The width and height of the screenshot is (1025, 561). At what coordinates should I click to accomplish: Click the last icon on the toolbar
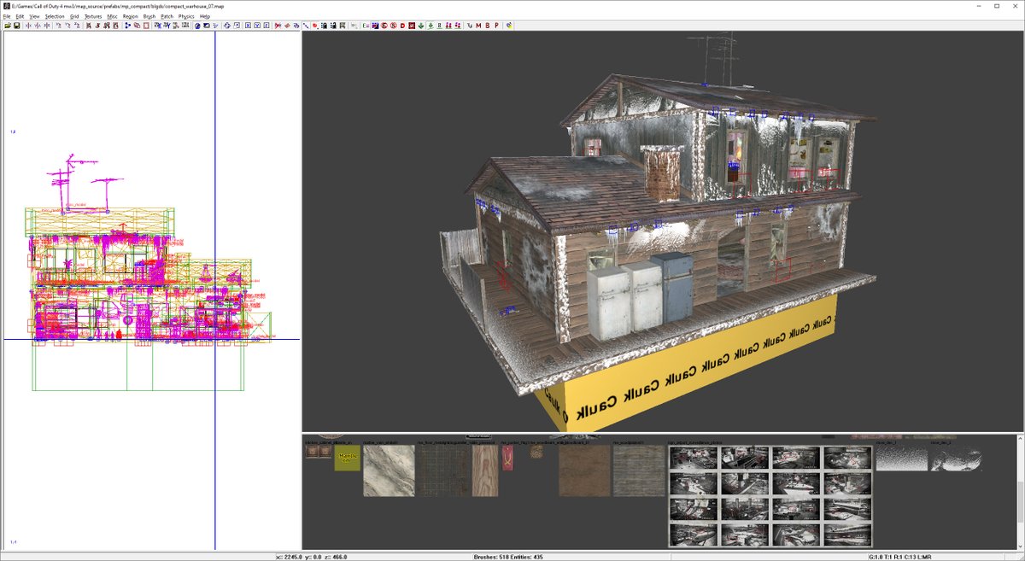(x=510, y=26)
